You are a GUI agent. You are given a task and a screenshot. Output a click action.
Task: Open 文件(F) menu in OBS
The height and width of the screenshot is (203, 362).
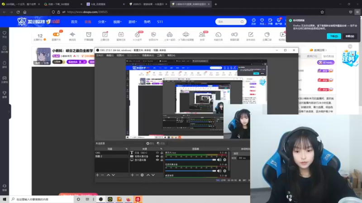(x=100, y=55)
